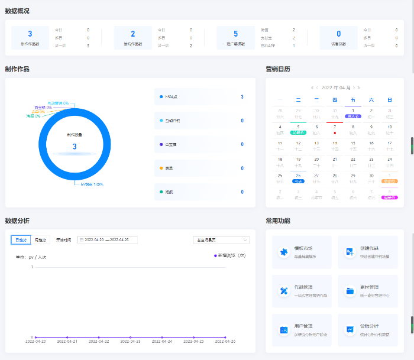Select April 30 in the calendar
414x360 pixels.
pyautogui.click(x=371, y=179)
